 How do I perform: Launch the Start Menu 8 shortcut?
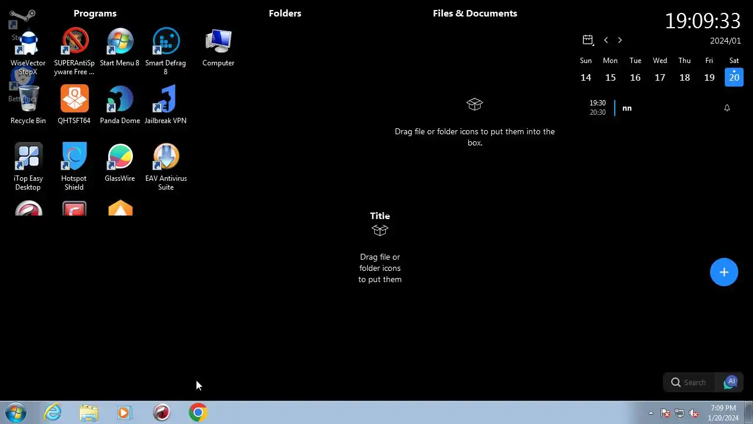tap(120, 48)
